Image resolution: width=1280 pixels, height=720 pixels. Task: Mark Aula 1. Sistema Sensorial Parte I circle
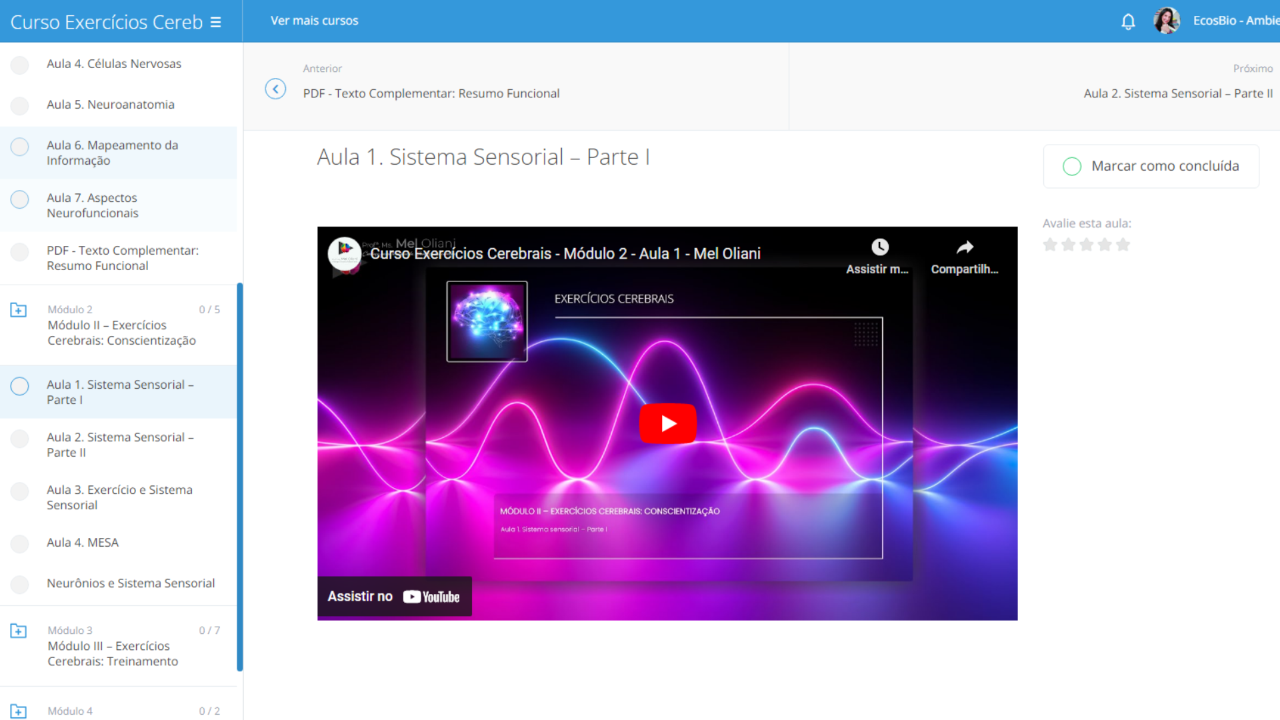coord(20,386)
